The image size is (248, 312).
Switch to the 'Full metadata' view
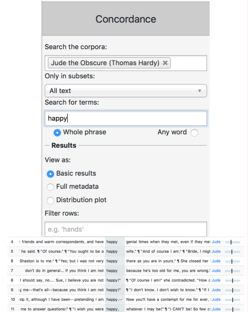[50, 187]
